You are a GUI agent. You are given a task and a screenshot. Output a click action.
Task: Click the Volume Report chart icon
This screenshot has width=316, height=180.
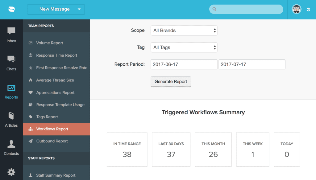point(31,43)
